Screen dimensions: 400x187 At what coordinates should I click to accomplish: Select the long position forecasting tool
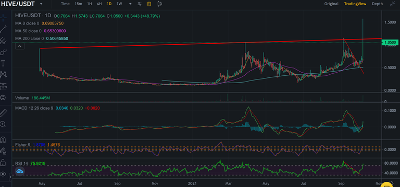(3, 86)
